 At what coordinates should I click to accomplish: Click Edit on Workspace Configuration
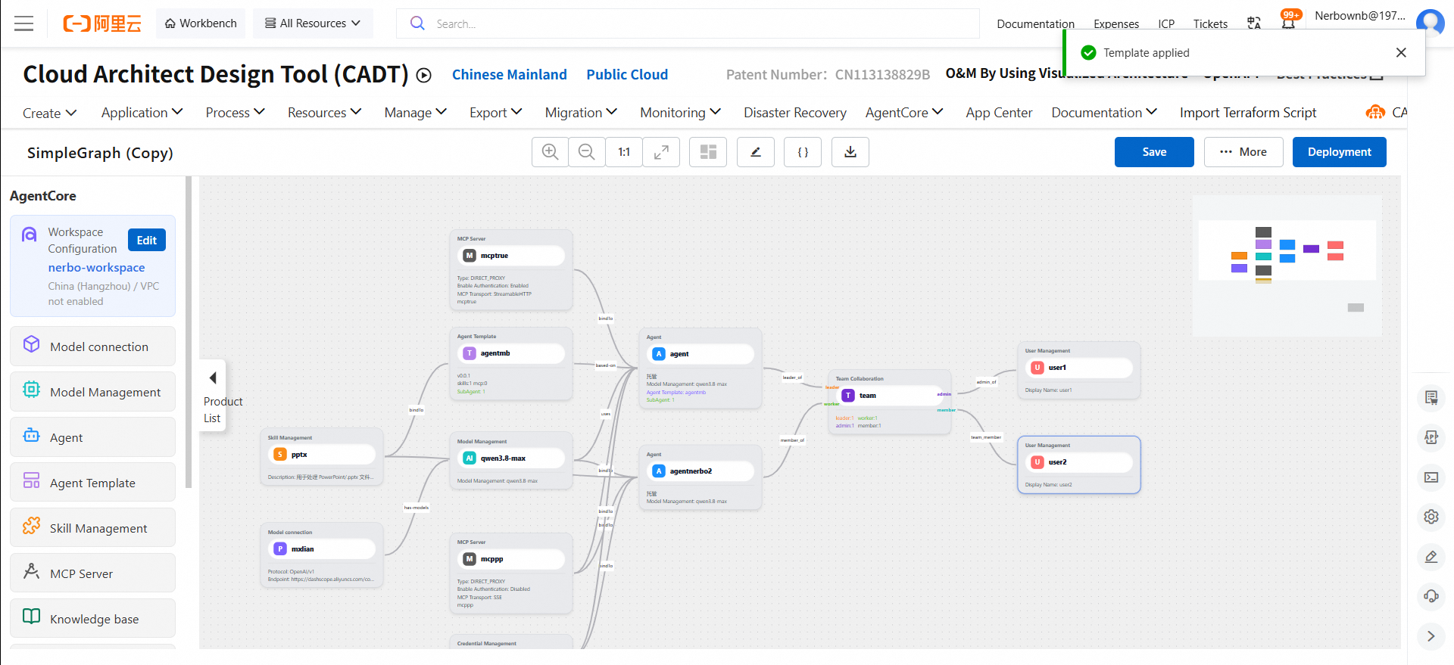pos(147,240)
